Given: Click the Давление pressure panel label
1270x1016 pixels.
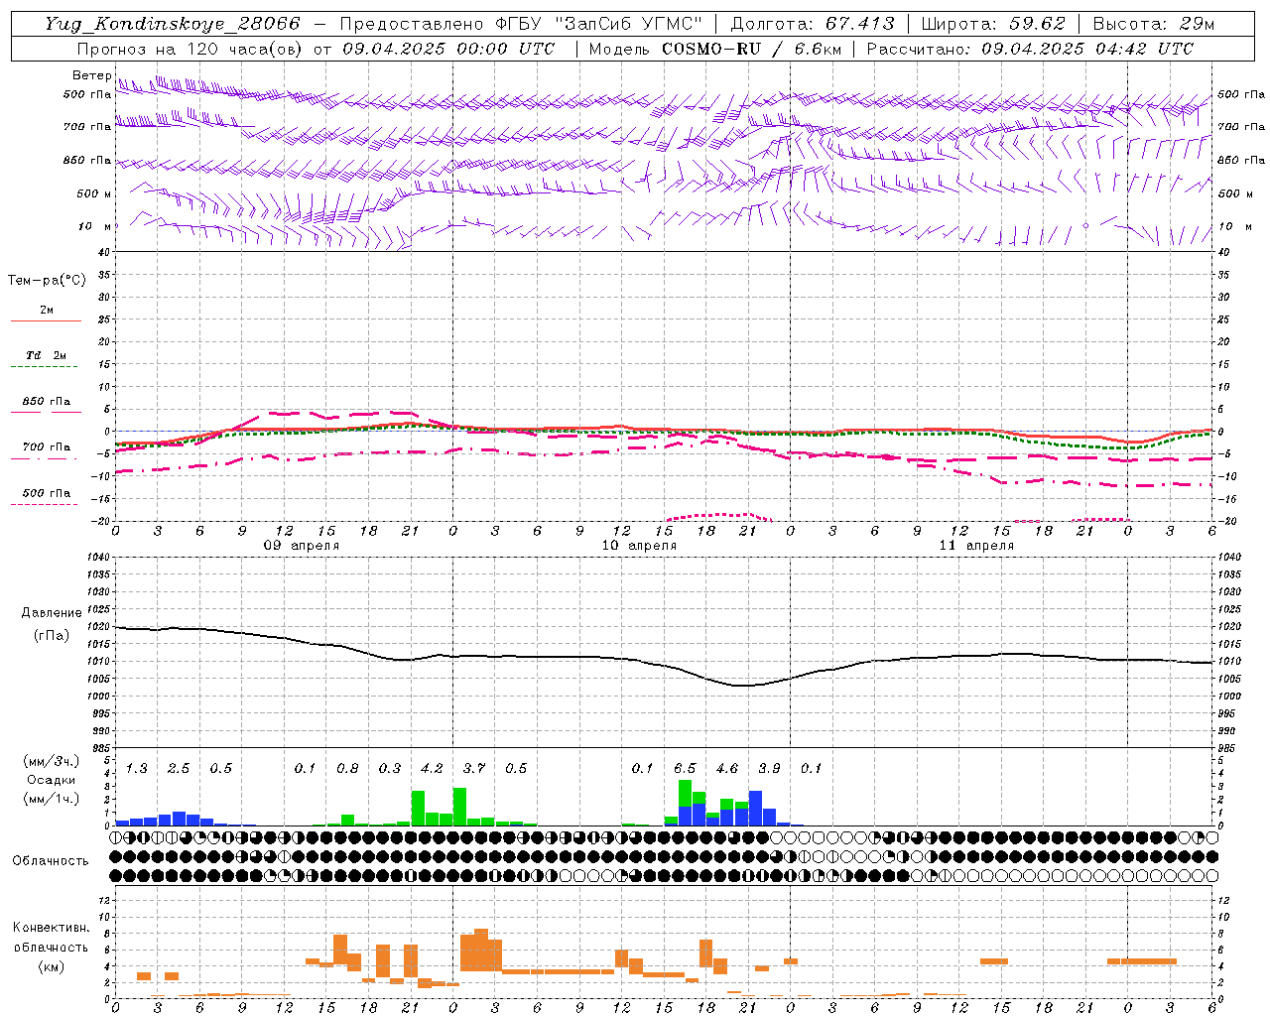Looking at the screenshot, I should 52,613.
